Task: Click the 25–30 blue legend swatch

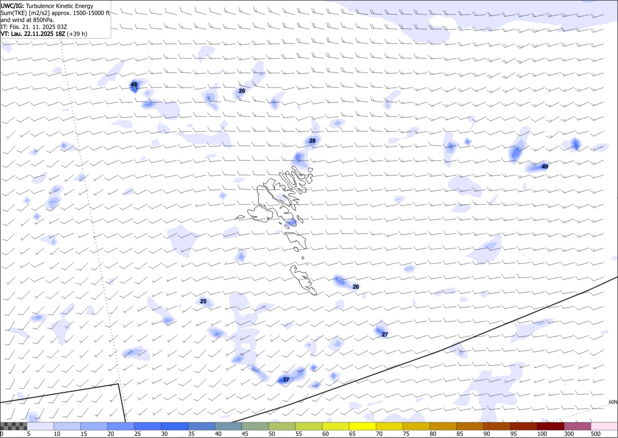Action: click(148, 426)
